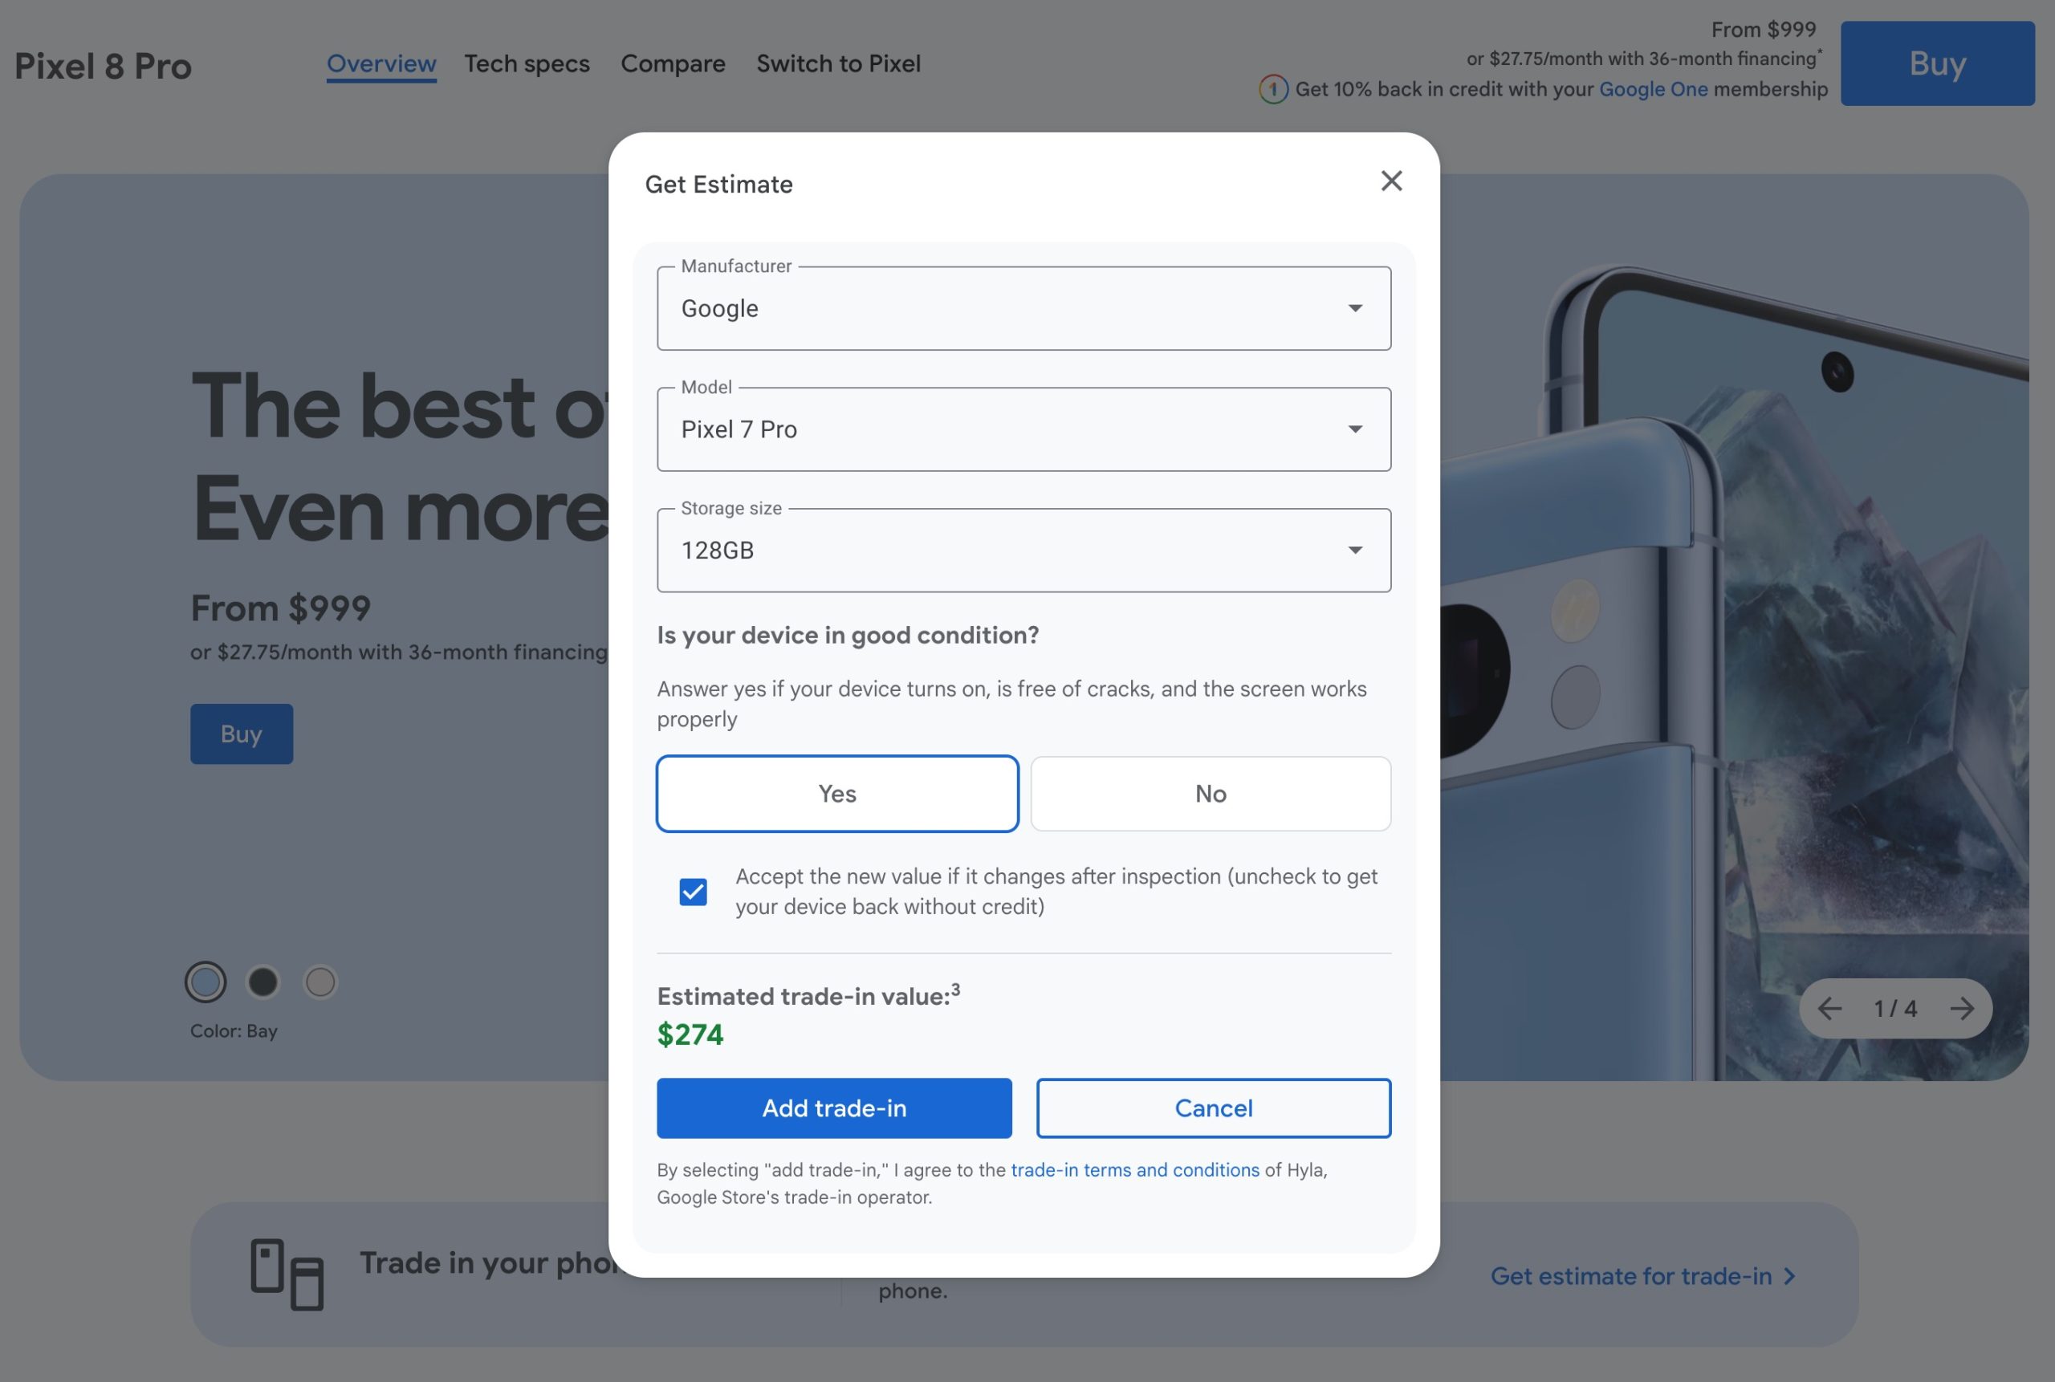Click the Google One membership link
Viewport: 2055px width, 1382px height.
1653,89
